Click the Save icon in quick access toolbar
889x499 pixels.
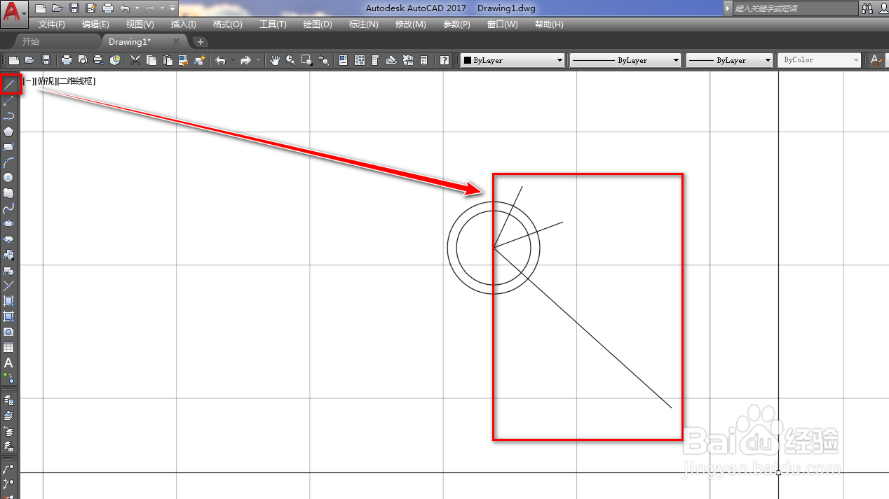(74, 8)
